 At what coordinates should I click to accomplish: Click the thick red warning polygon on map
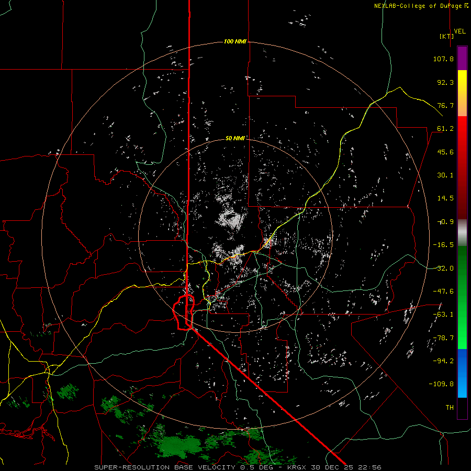[x=184, y=313]
